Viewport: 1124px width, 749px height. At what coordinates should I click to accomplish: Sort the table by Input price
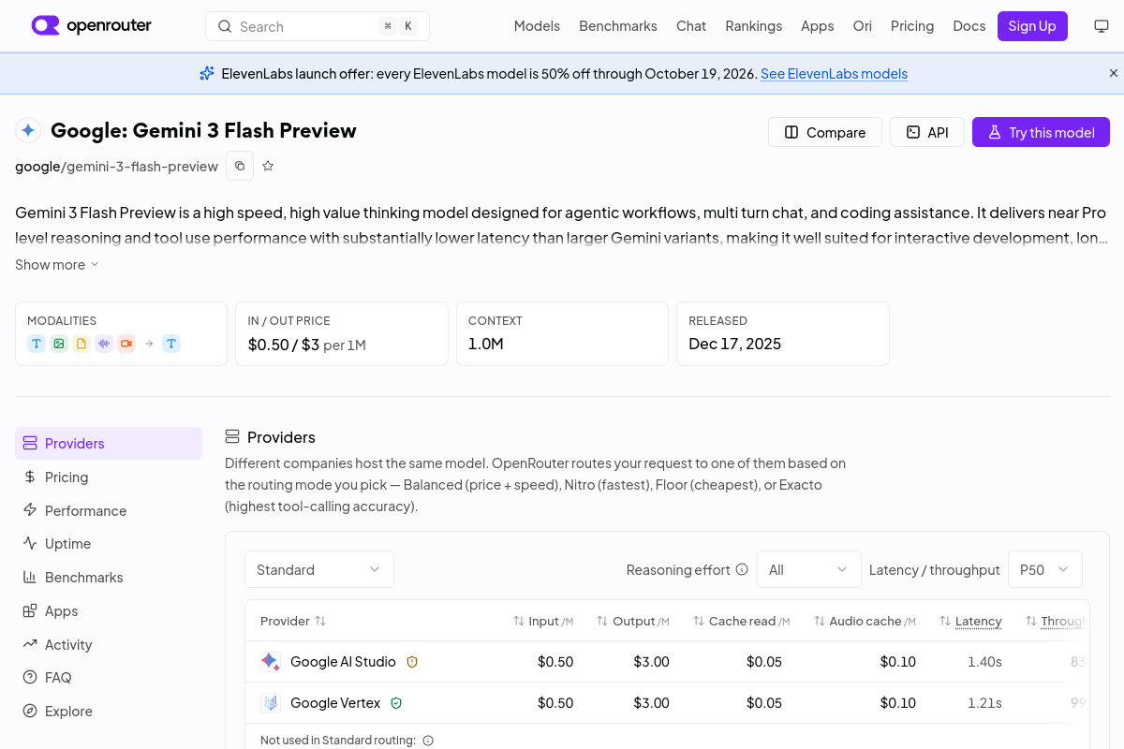tap(542, 621)
